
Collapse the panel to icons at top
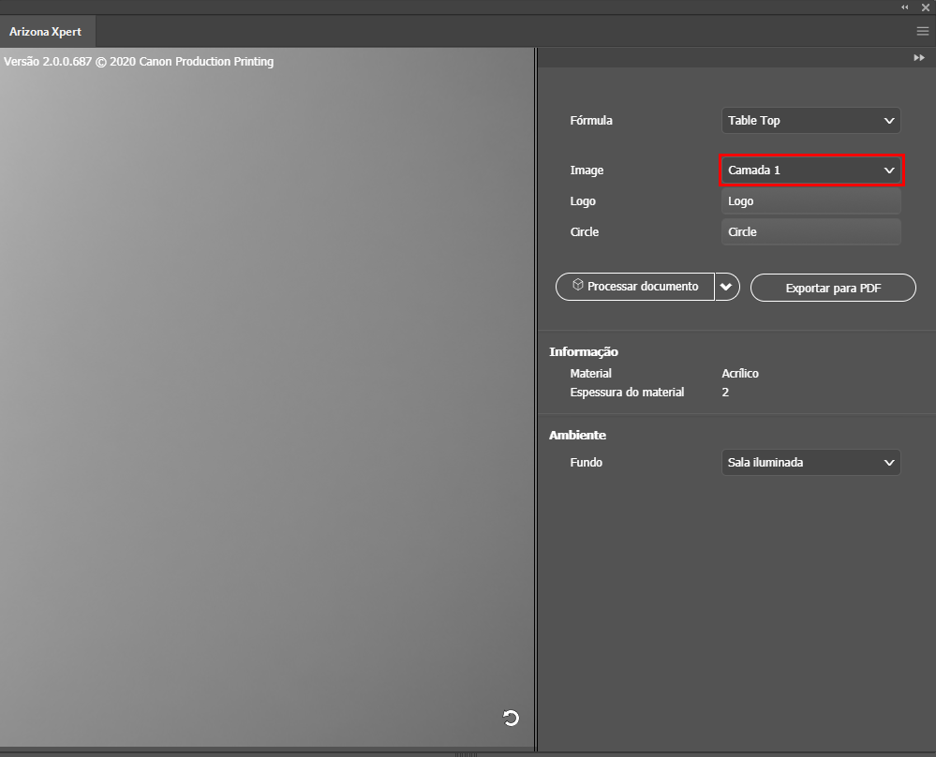(905, 7)
